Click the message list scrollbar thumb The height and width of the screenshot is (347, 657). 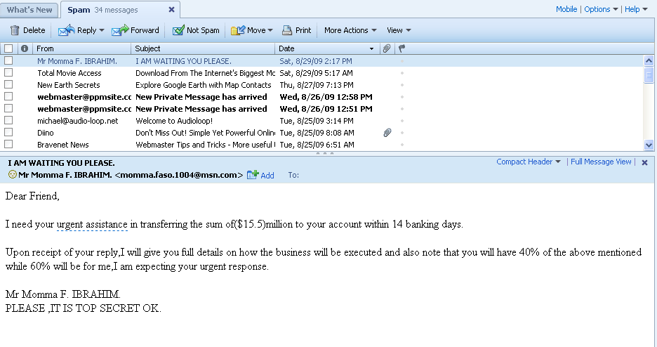[649, 75]
